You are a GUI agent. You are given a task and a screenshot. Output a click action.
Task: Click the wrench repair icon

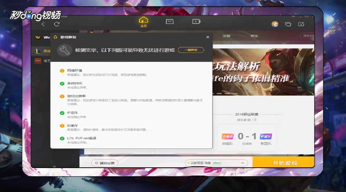click(x=64, y=50)
